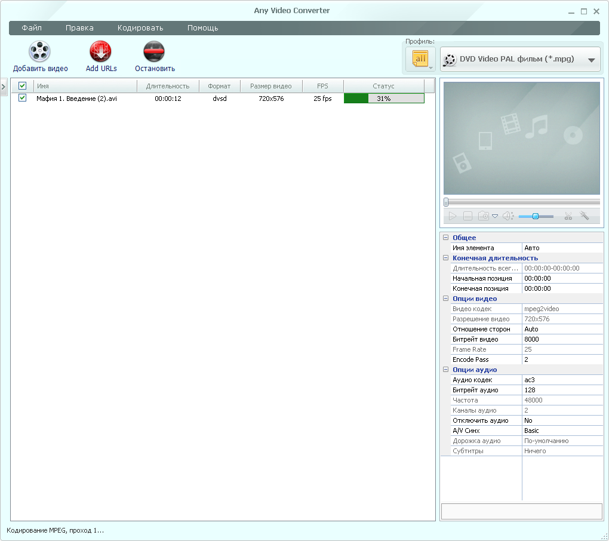Collapse the Опции видео section
This screenshot has width=609, height=541.
coord(446,299)
